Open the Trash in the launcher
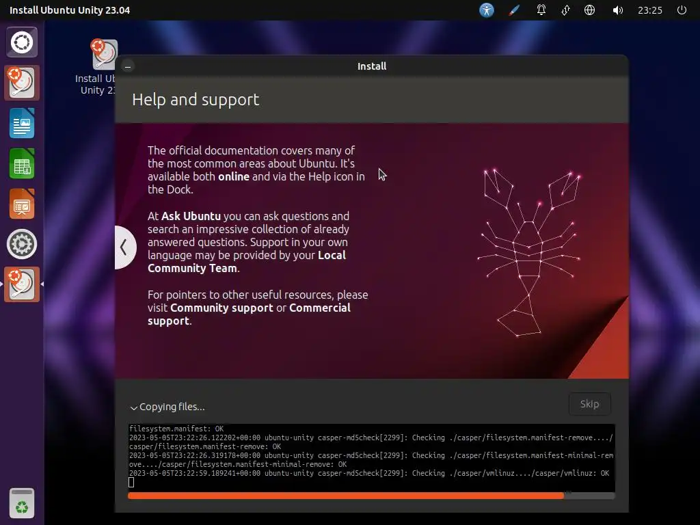This screenshot has width=700, height=525. [x=22, y=504]
